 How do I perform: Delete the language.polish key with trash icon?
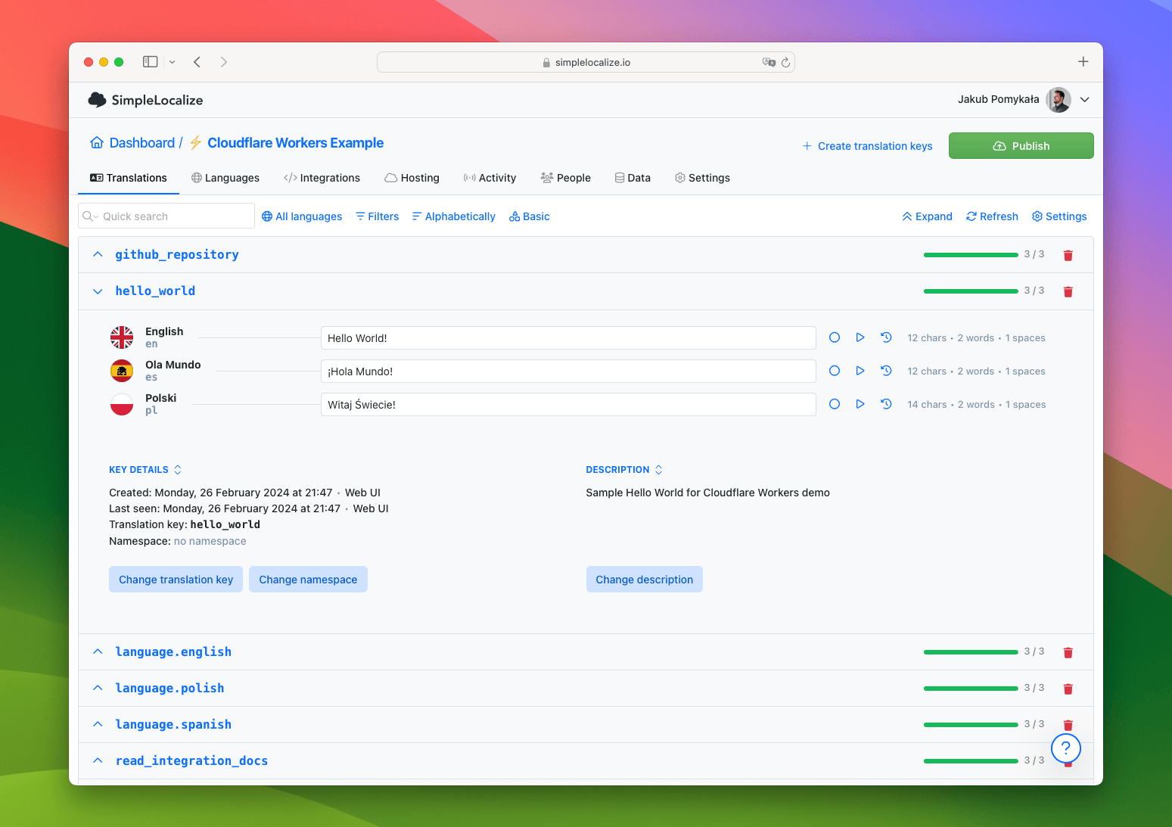click(x=1068, y=689)
